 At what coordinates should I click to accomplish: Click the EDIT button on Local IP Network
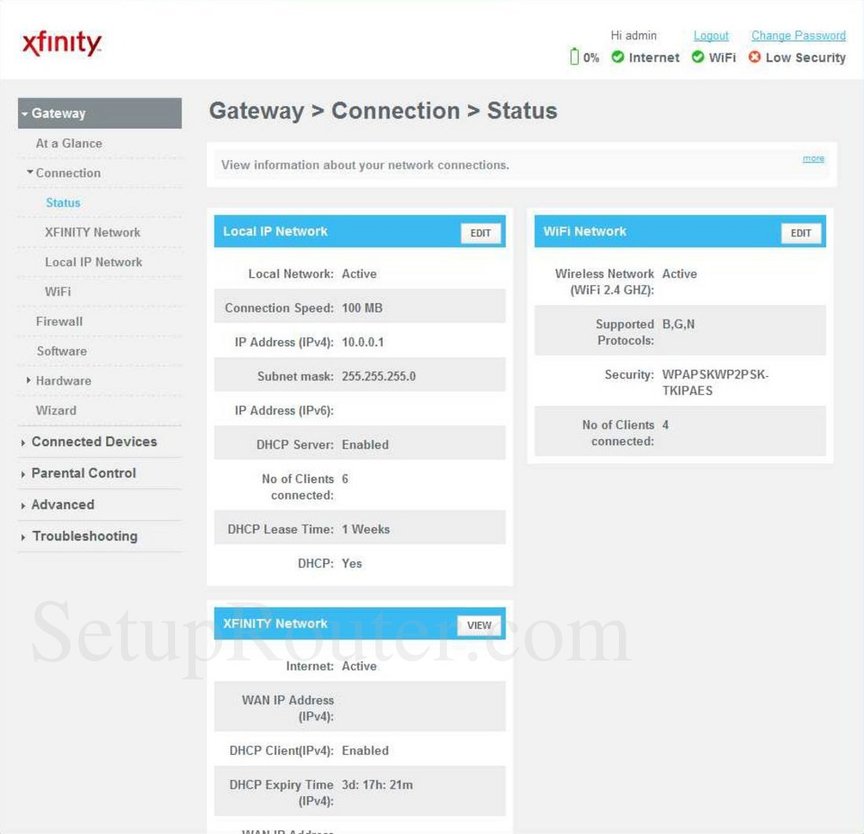tap(481, 233)
